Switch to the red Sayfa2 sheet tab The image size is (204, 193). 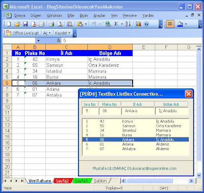point(62,181)
